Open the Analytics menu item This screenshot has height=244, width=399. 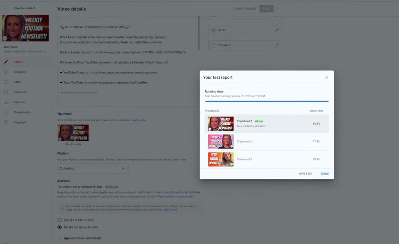tap(19, 72)
